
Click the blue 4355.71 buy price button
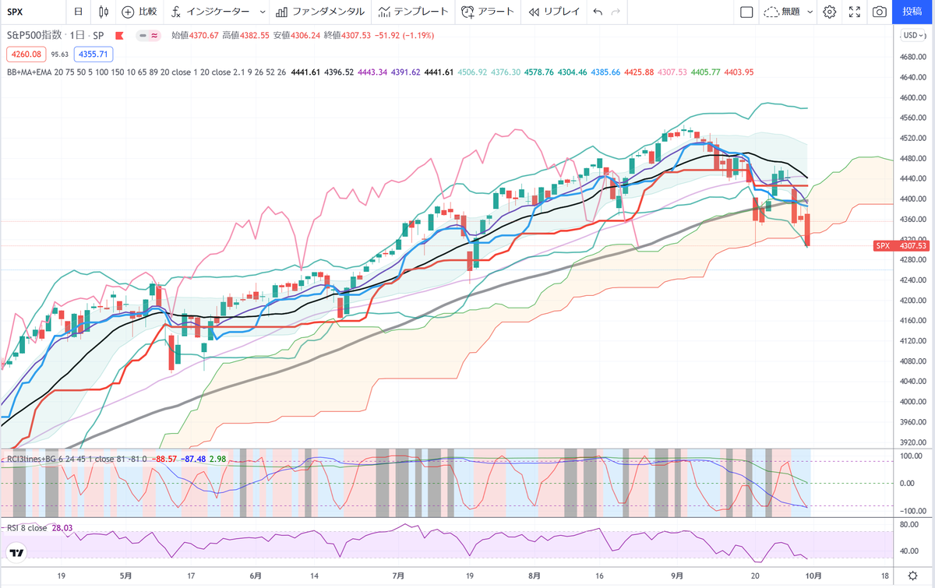click(x=95, y=55)
